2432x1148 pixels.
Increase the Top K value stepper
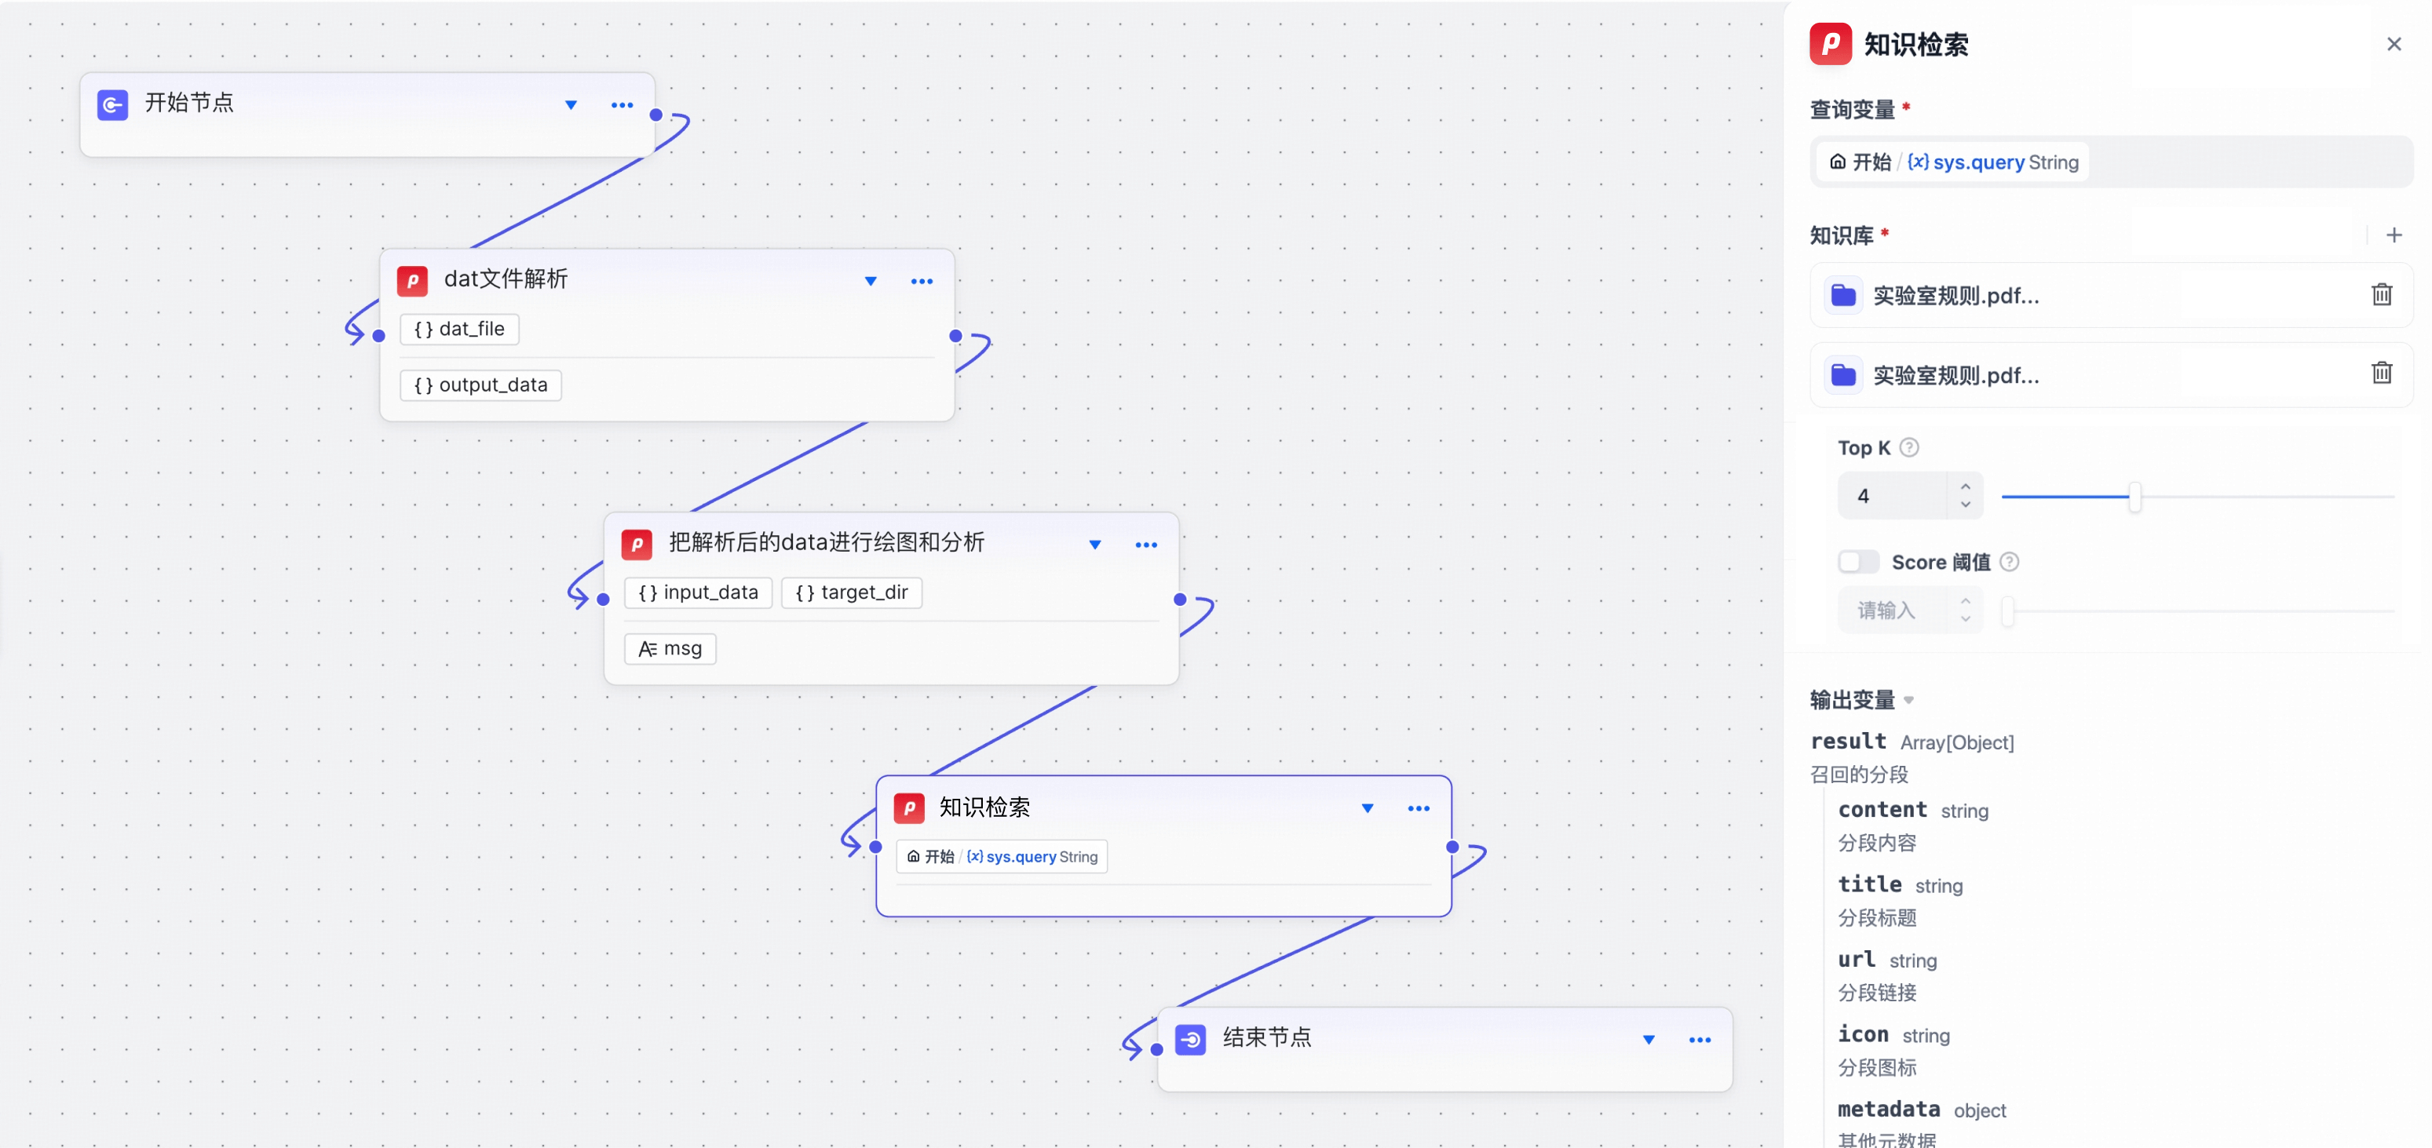click(1965, 487)
